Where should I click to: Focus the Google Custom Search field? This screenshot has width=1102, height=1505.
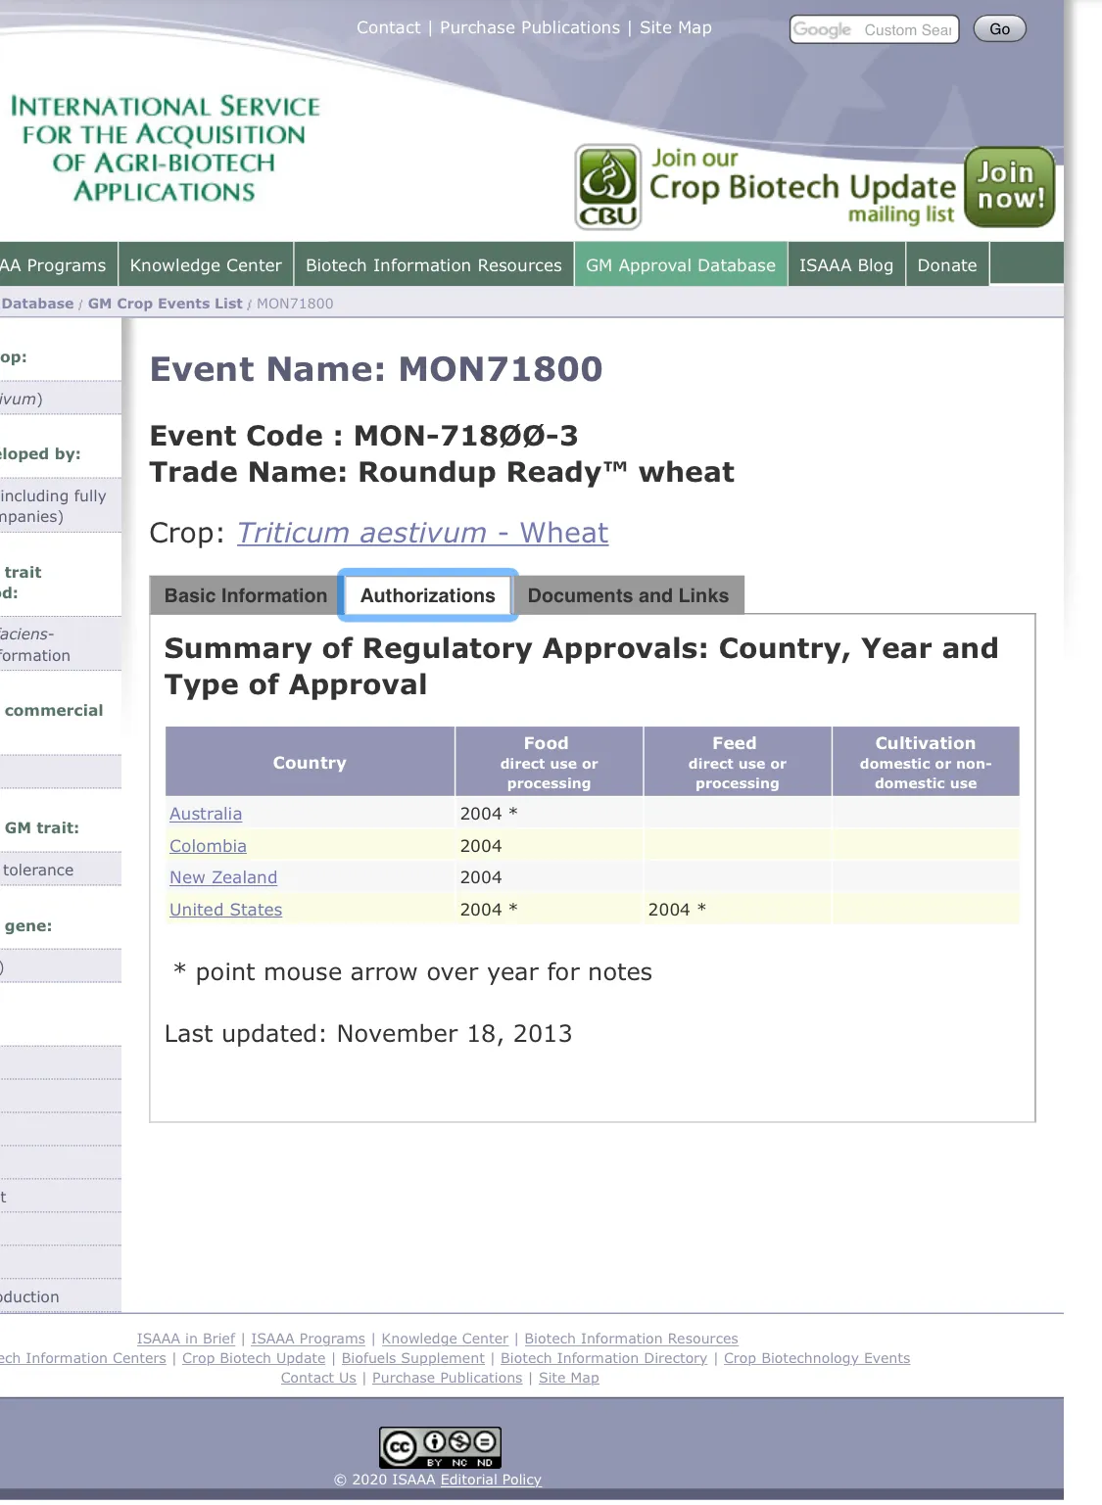tap(874, 29)
